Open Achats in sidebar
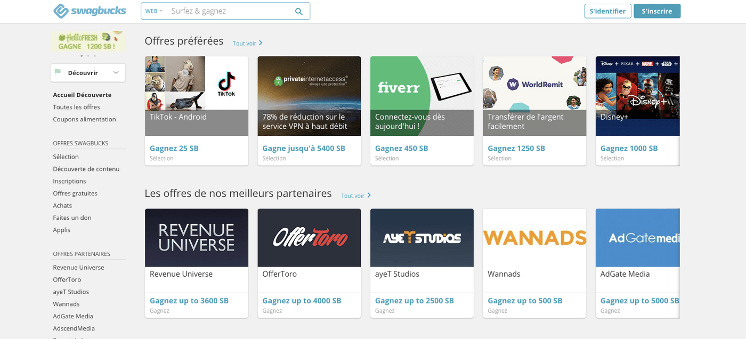The image size is (746, 339). point(62,205)
